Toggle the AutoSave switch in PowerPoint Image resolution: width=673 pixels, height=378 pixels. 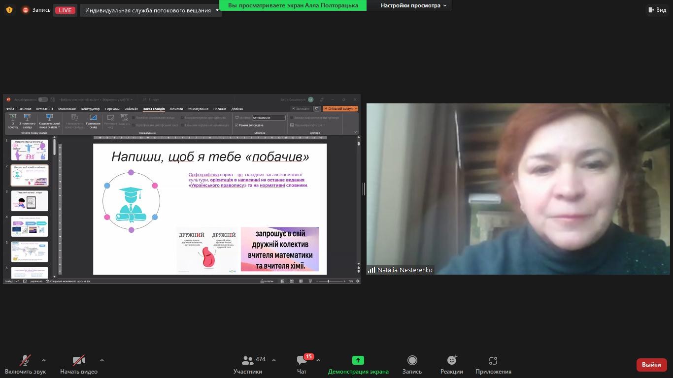pos(43,99)
